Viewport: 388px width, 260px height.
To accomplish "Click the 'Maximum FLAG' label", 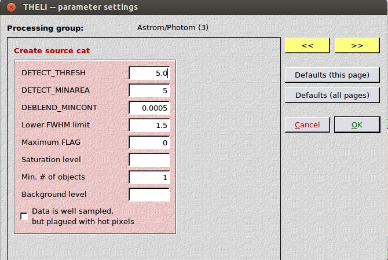I will 51,142.
